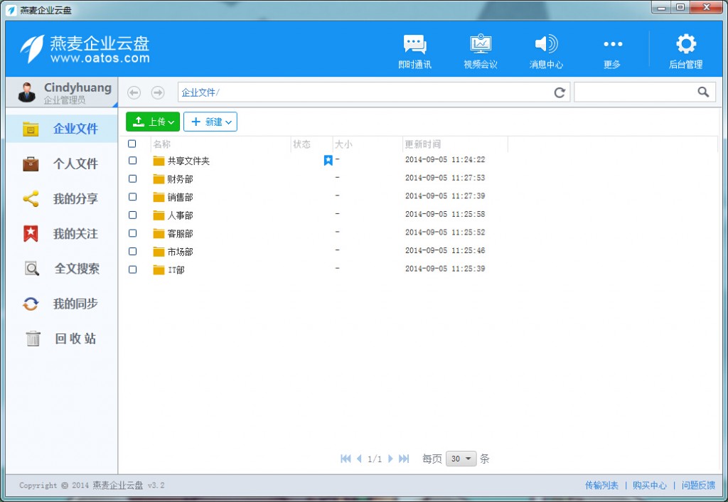Open 我的关注 favorites section
This screenshot has height=502, width=728.
click(x=60, y=233)
